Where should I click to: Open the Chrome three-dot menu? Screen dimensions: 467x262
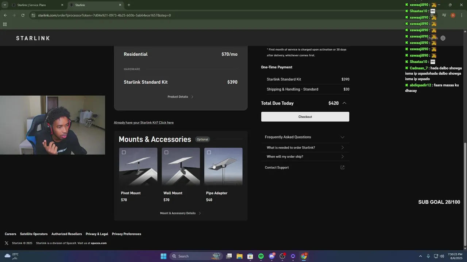coord(462,15)
